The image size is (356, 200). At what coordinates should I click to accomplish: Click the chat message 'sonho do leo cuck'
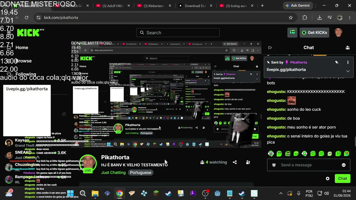304,109
